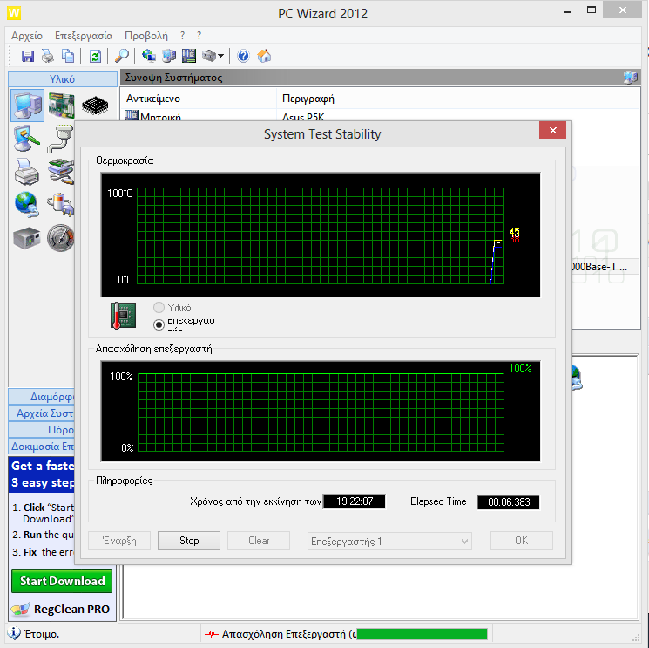Switch to the Υλικό tab
The image size is (649, 648).
[x=63, y=78]
